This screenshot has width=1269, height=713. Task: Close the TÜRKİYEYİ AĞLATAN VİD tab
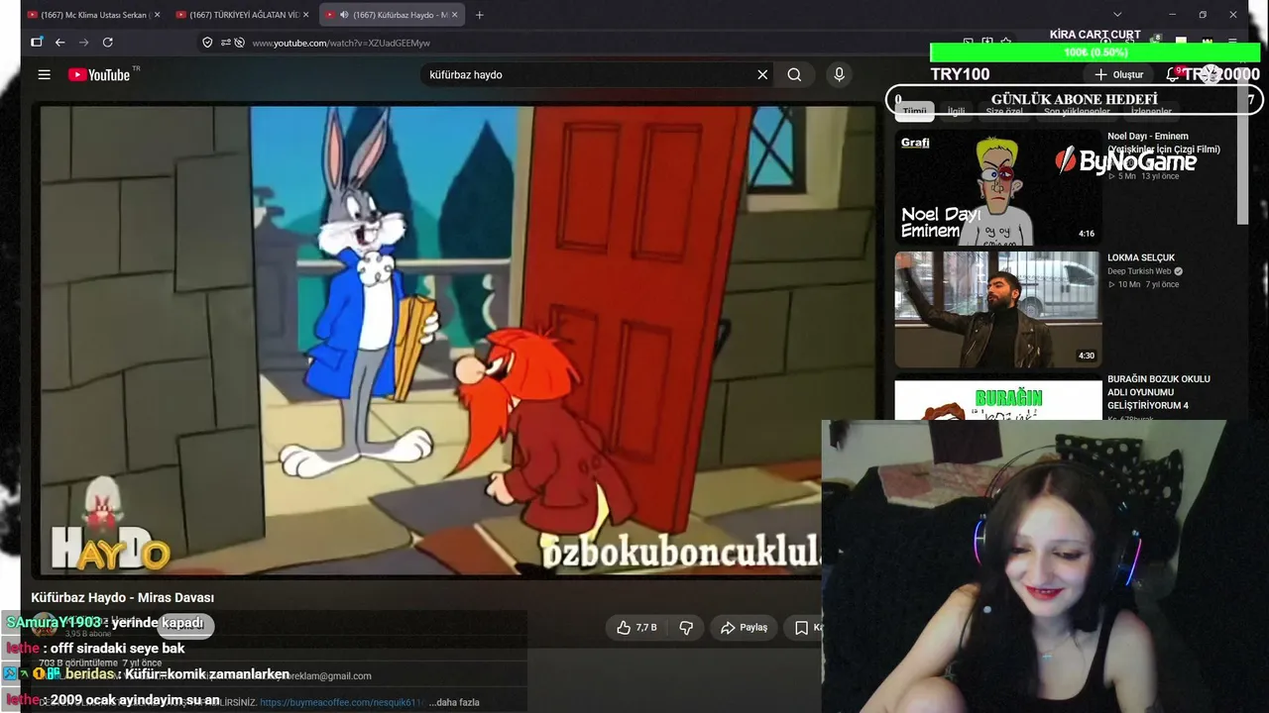click(306, 15)
